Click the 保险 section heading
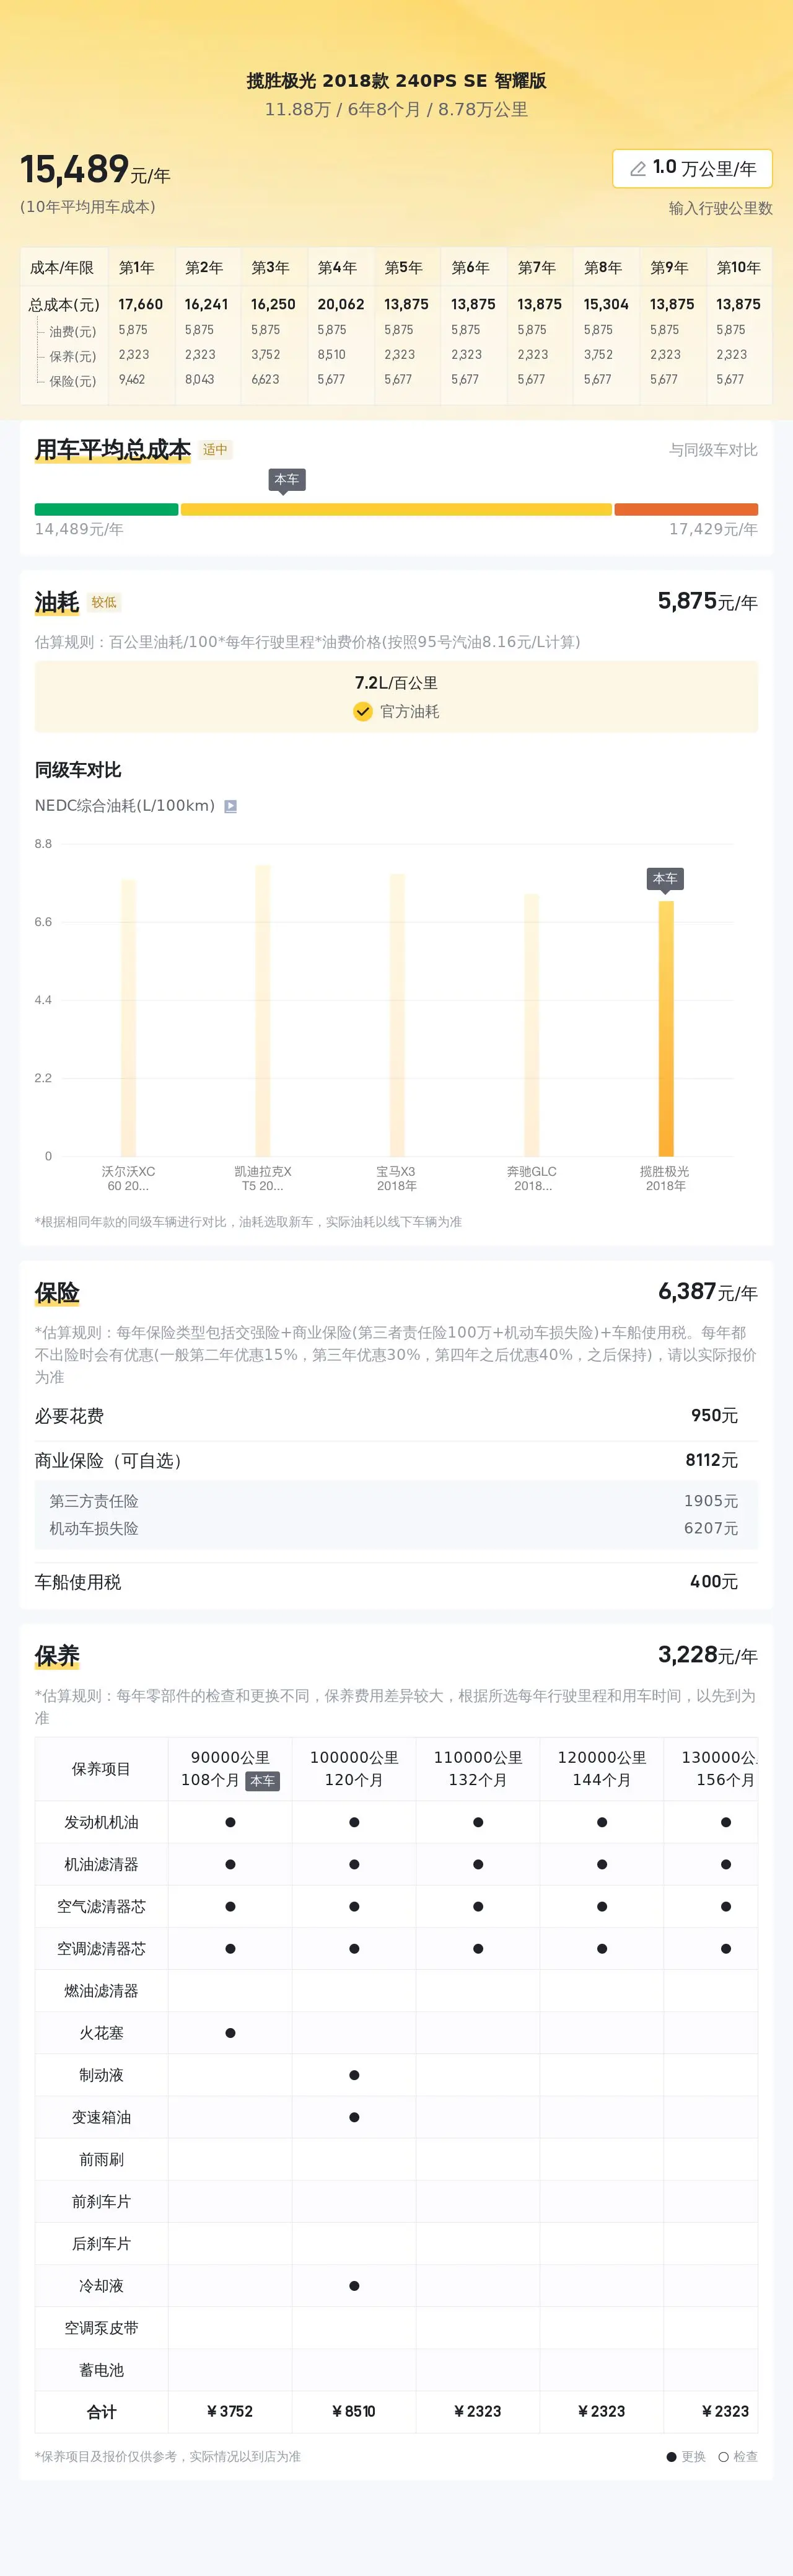This screenshot has height=2576, width=793. pyautogui.click(x=57, y=1293)
